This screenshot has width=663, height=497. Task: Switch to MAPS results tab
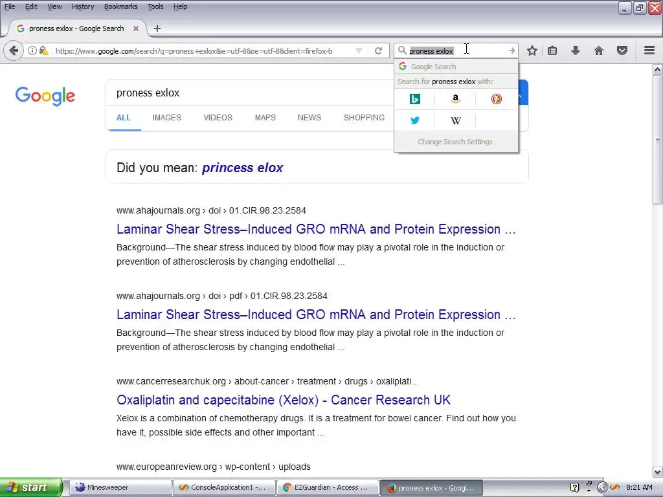point(265,118)
